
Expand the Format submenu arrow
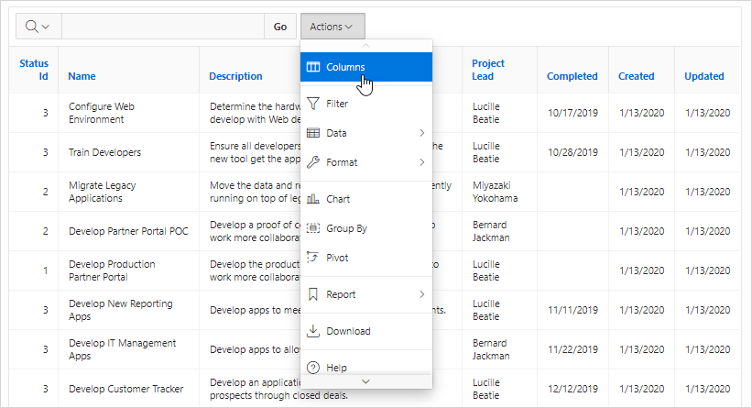point(421,162)
